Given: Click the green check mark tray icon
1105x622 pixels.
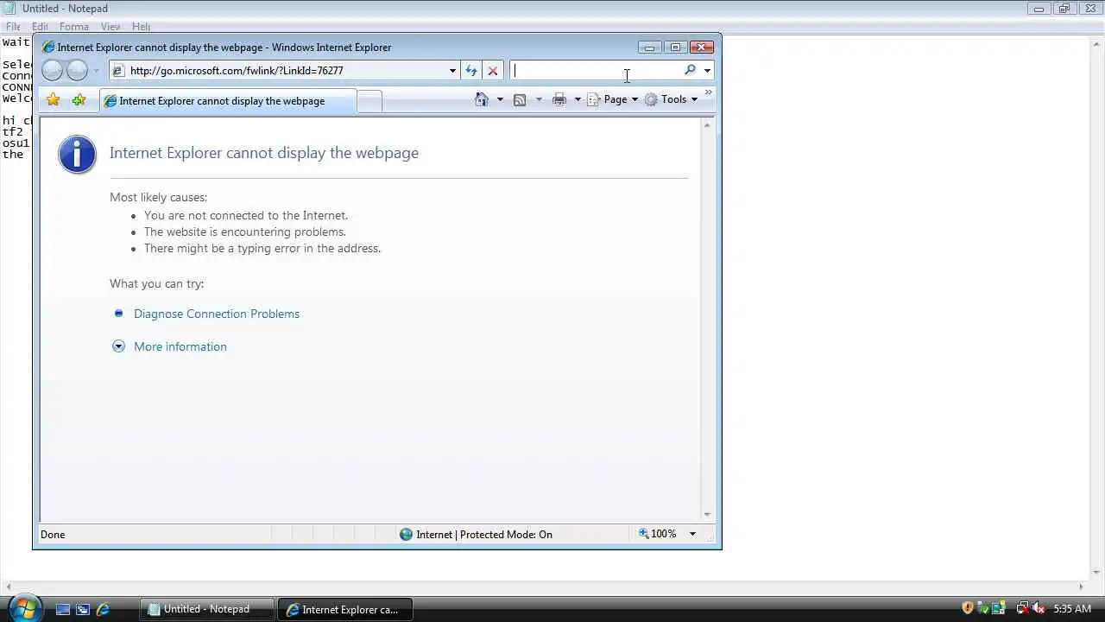Looking at the screenshot, I should coord(983,608).
